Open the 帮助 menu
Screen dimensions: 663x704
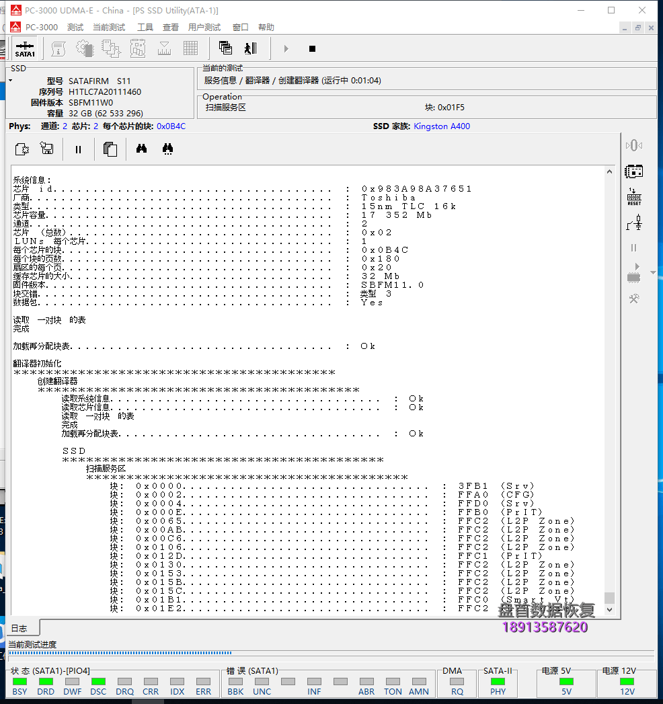266,28
